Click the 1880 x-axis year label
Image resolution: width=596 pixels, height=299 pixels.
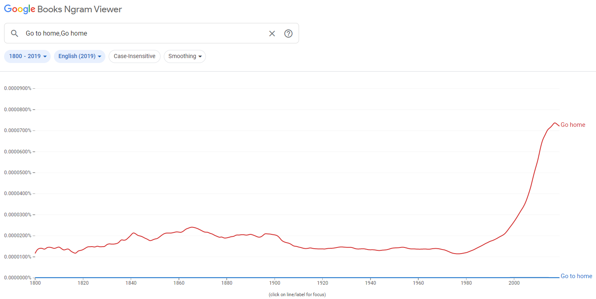tap(227, 283)
